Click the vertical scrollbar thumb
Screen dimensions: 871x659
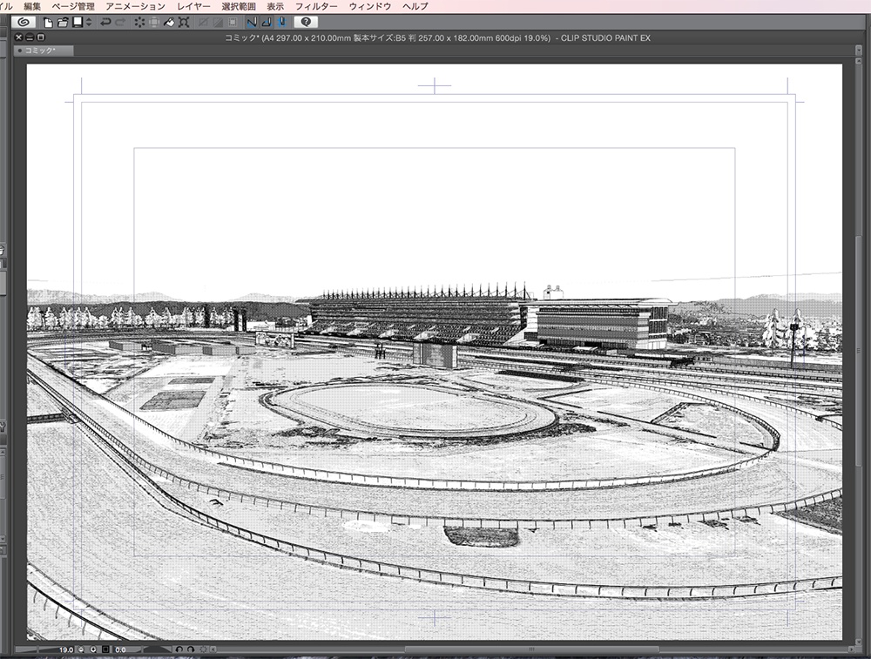(860, 351)
